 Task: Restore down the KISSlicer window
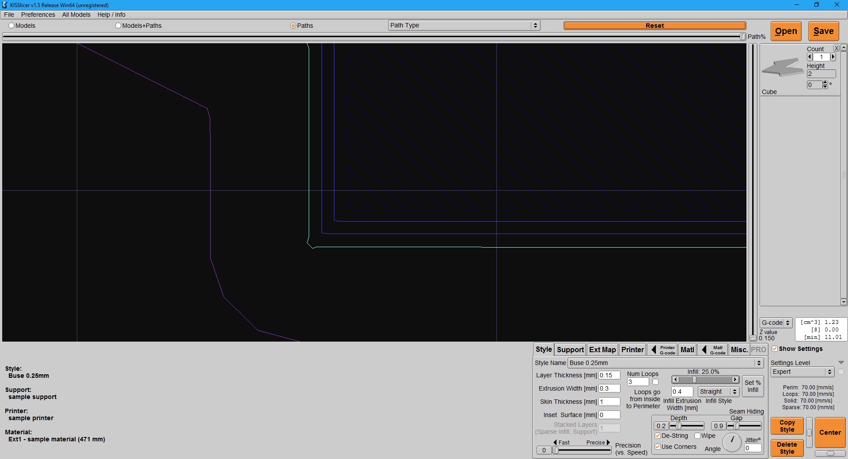(817, 5)
